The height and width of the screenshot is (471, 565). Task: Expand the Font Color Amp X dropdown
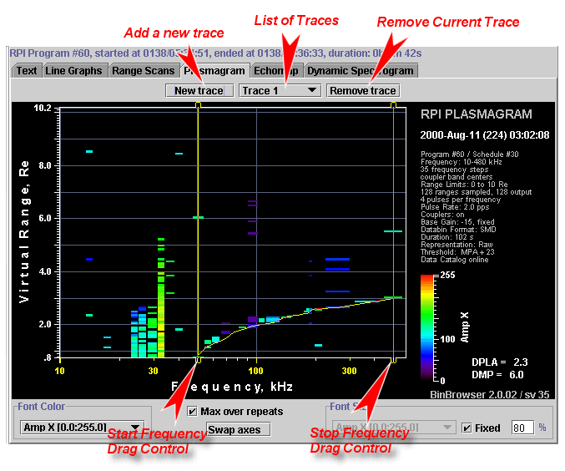[x=82, y=428]
